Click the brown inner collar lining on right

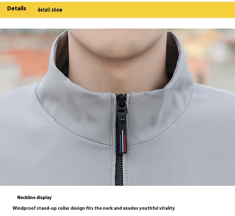172,57
